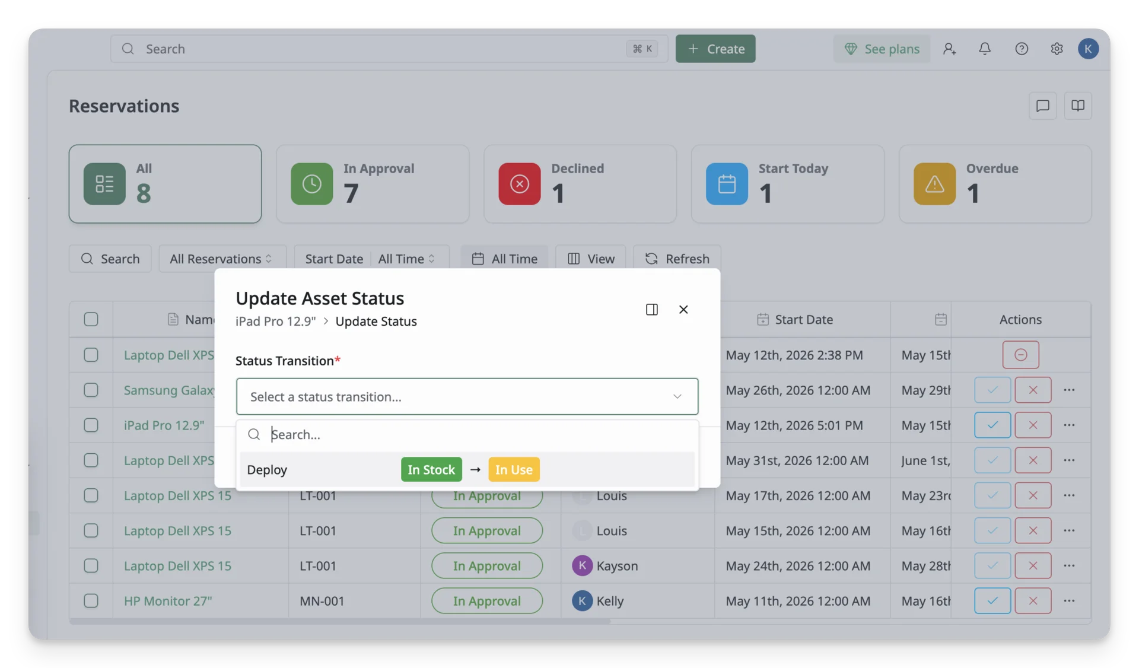Image resolution: width=1139 pixels, height=668 pixels.
Task: Open more options for the May 17th reservation
Action: 1069,495
